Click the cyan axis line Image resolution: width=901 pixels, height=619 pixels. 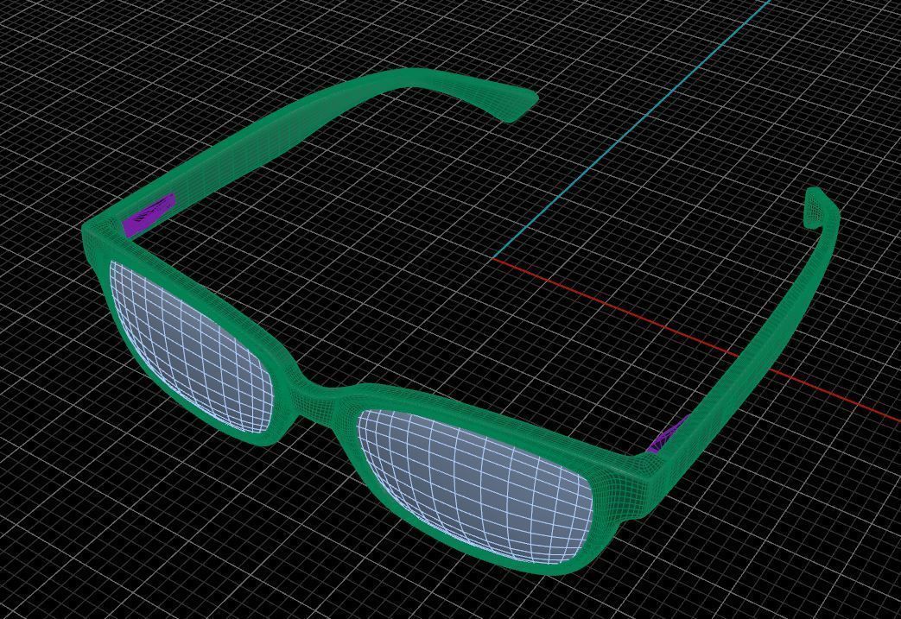[632, 129]
